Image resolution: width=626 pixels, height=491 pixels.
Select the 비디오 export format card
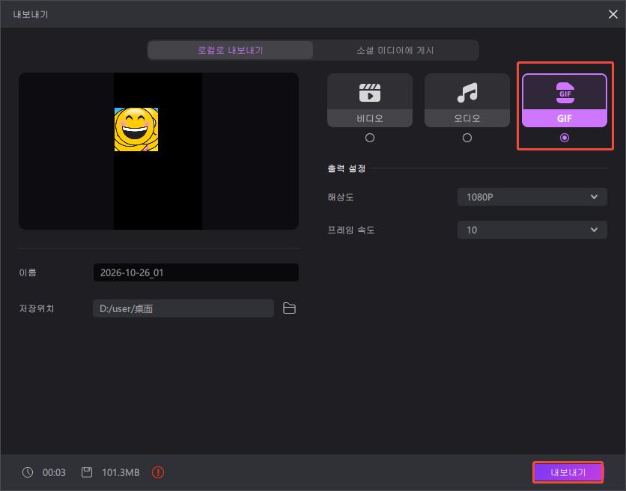370,100
